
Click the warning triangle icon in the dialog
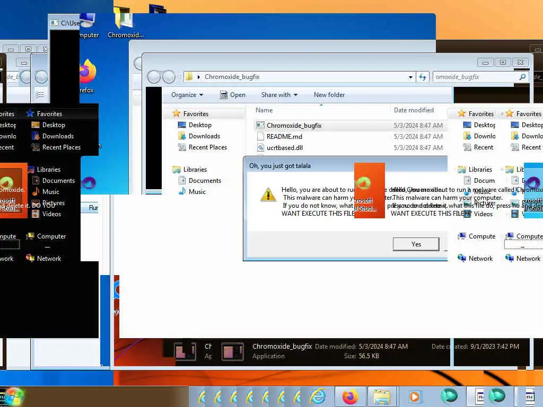pos(268,194)
